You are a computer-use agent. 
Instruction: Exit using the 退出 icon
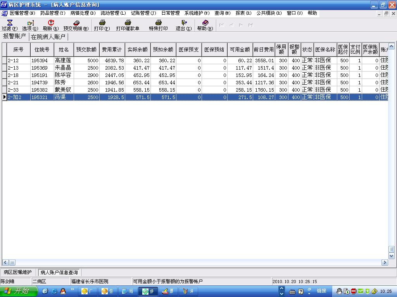click(184, 25)
